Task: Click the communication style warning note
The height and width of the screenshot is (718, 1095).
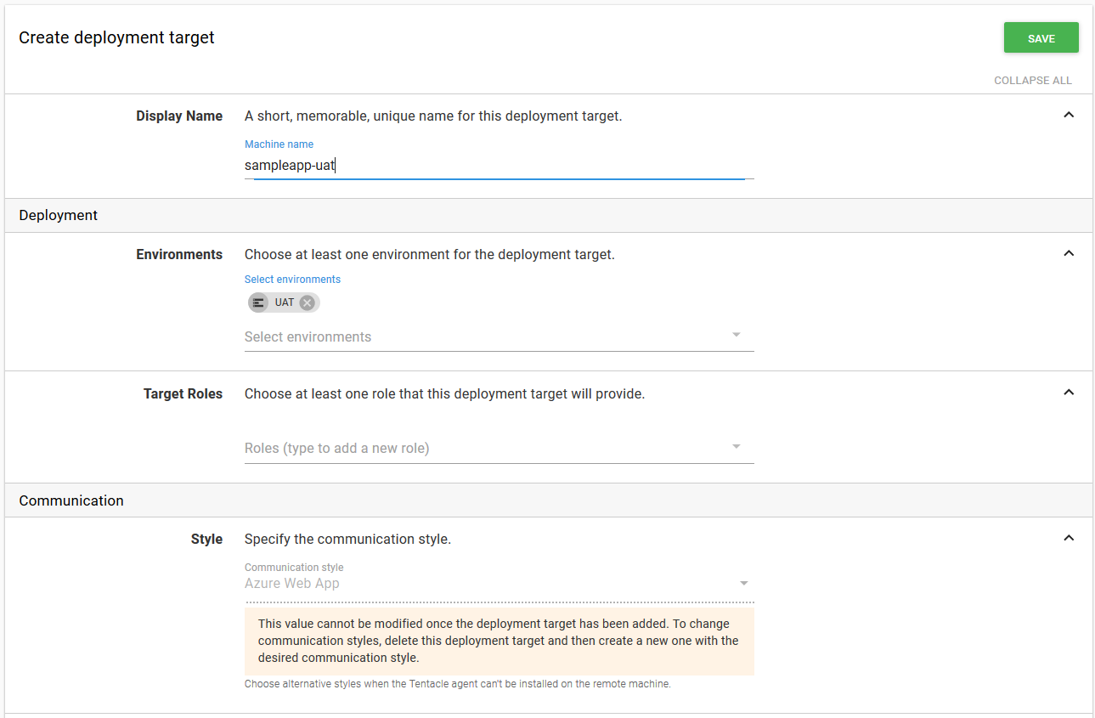Action: 500,642
